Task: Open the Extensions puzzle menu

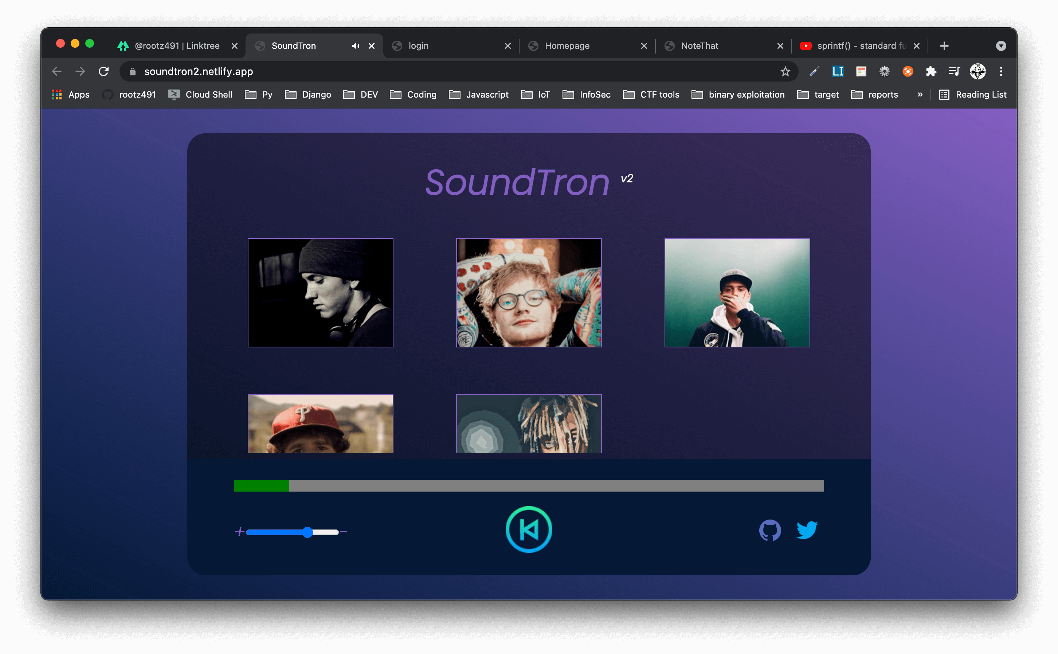Action: [x=930, y=71]
